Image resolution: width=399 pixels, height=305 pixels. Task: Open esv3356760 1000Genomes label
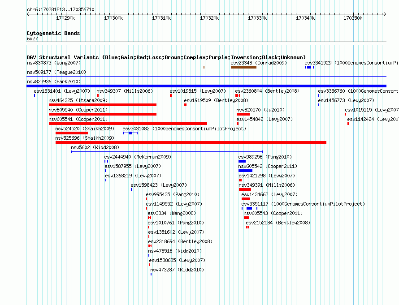click(358, 91)
